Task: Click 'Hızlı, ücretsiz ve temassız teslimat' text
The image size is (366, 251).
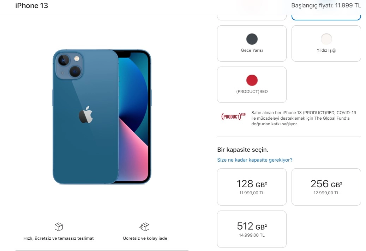Action: coord(59,238)
